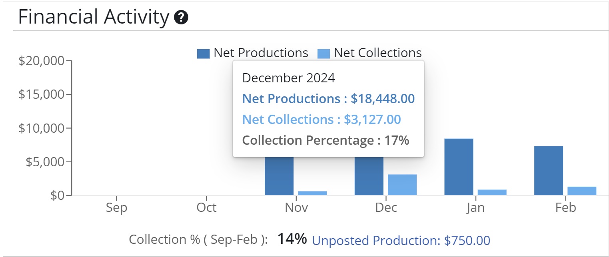The image size is (609, 257).
Task: Click the Feb month axis label
Action: 565,208
